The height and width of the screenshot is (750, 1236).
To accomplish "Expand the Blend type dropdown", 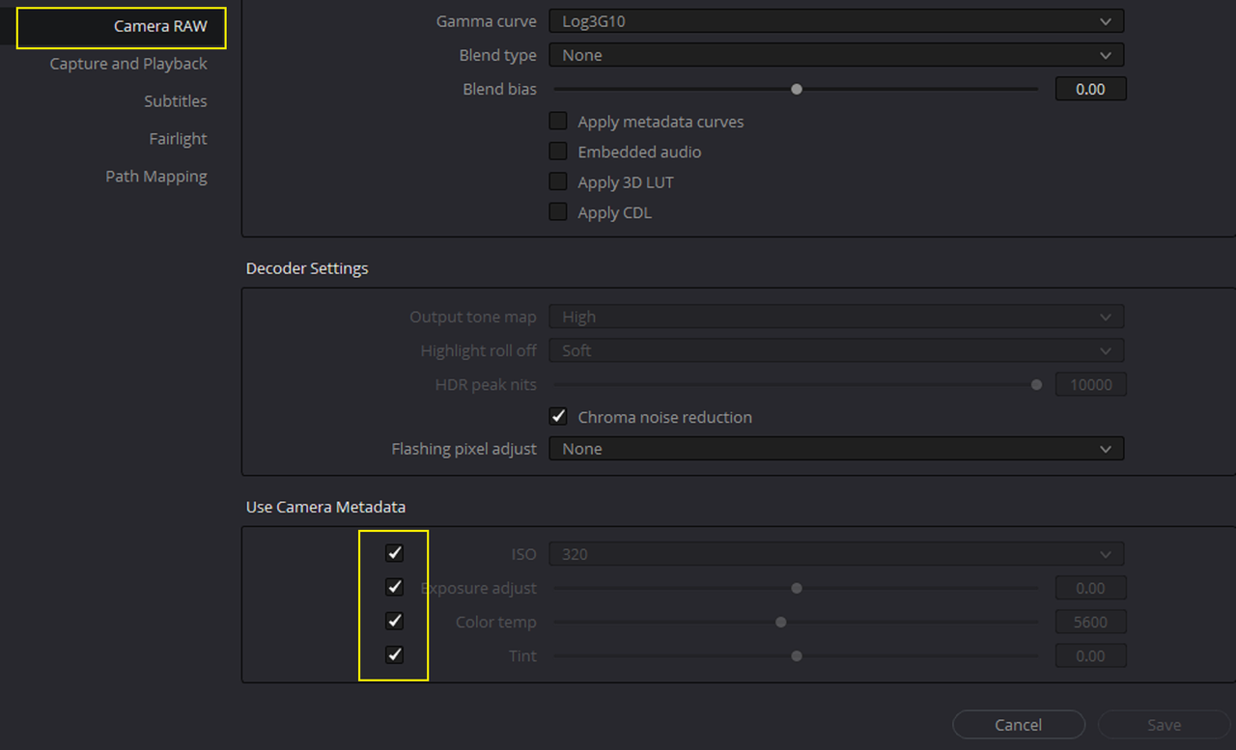I will click(836, 55).
